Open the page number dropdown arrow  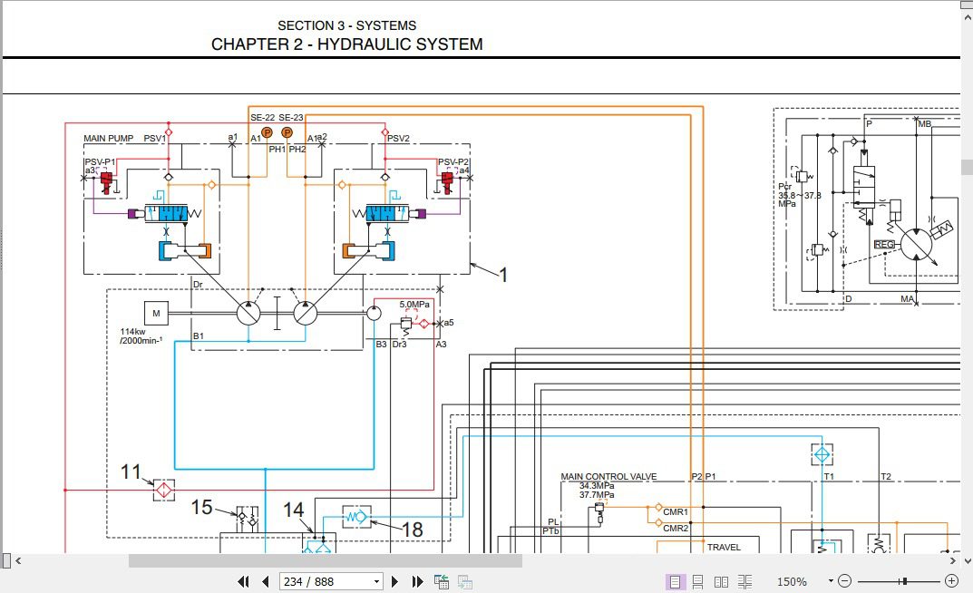point(376,582)
